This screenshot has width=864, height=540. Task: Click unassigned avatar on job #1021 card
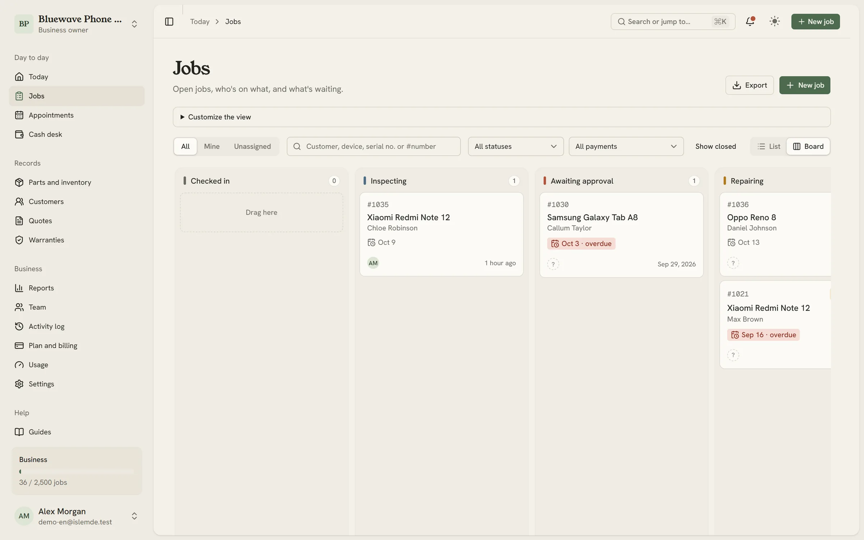pos(733,355)
